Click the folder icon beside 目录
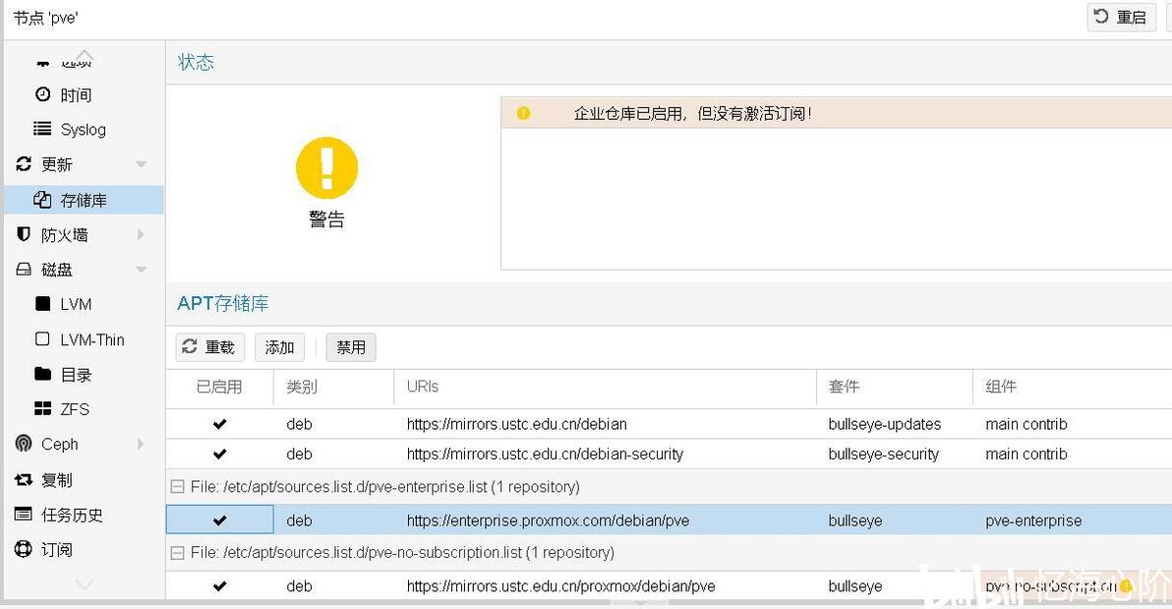The height and width of the screenshot is (609, 1172). click(x=42, y=374)
